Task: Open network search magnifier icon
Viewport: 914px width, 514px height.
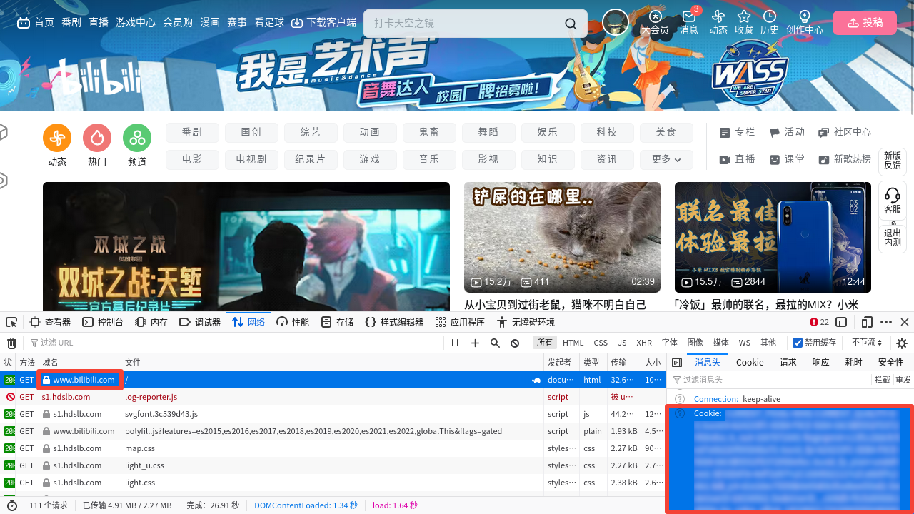Action: [495, 343]
